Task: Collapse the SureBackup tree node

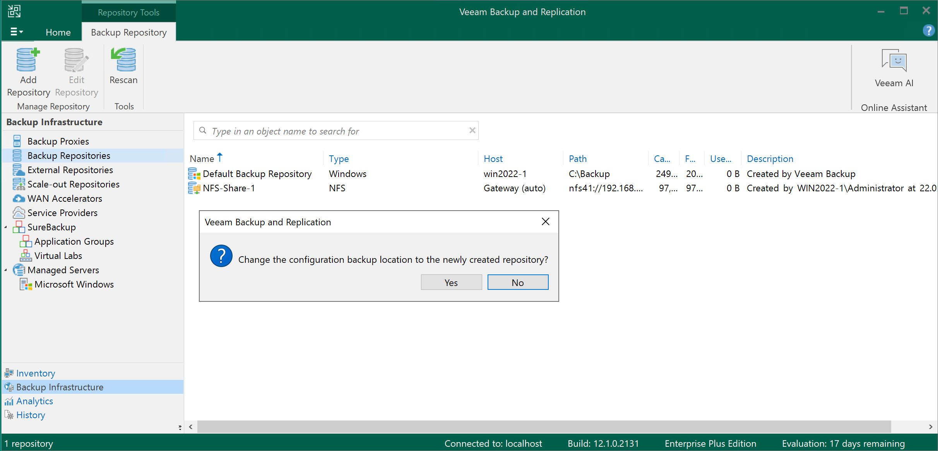Action: coord(5,227)
